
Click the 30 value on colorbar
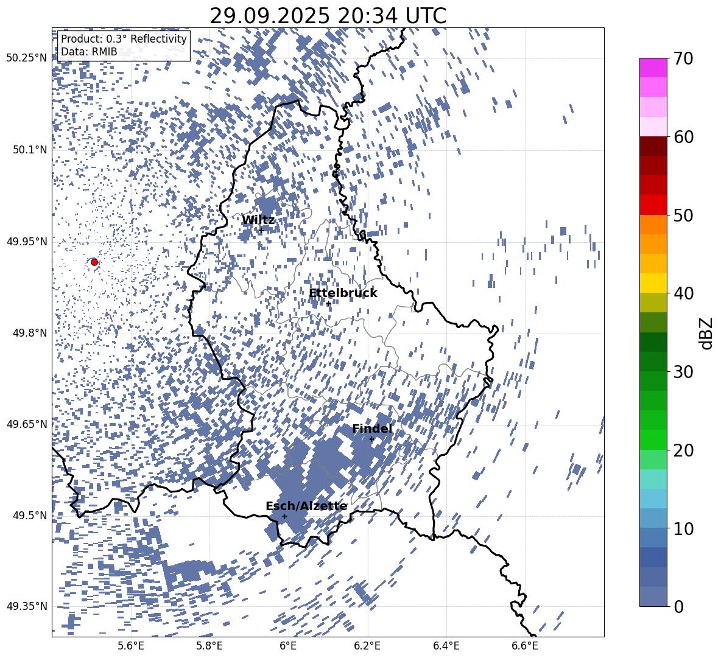pyautogui.click(x=684, y=372)
